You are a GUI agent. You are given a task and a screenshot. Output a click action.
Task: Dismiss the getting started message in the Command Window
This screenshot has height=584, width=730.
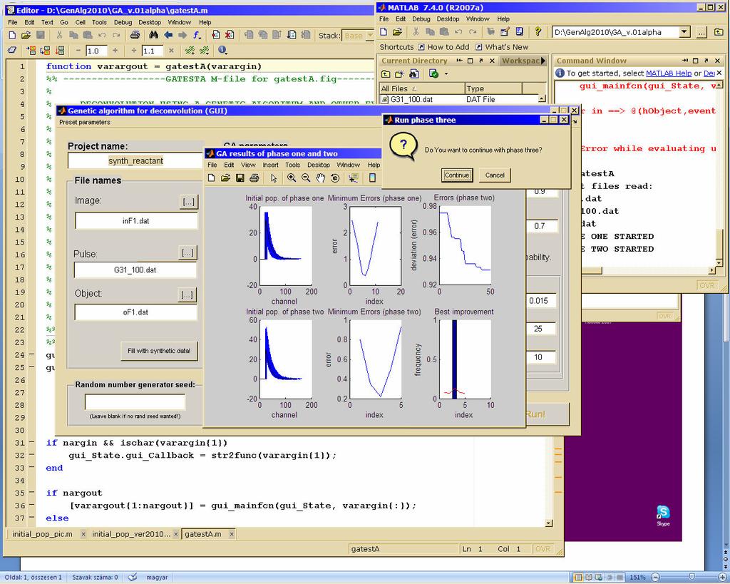tap(719, 73)
